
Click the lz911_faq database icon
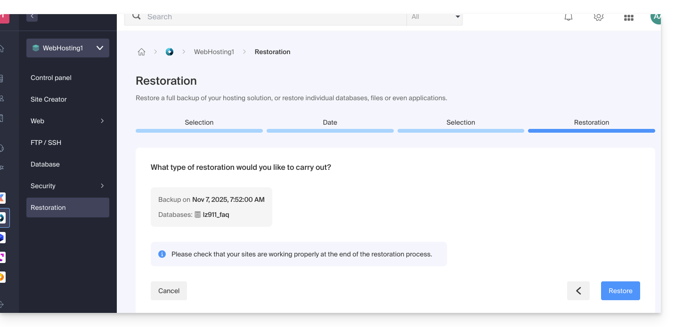198,215
